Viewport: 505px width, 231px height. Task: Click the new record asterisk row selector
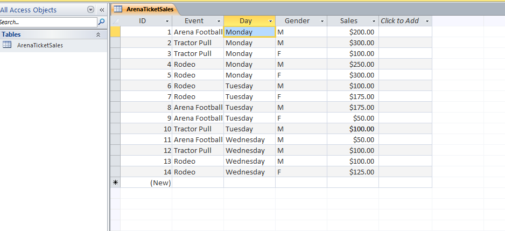[115, 183]
